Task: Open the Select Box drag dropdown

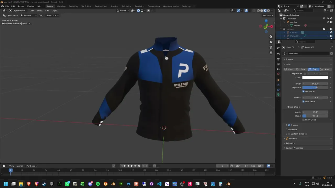Action: (x=52, y=15)
